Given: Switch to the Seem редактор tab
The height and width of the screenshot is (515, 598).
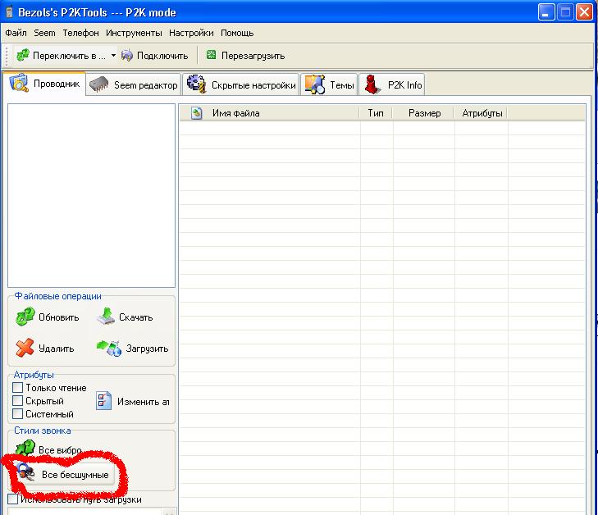Looking at the screenshot, I should pos(134,85).
